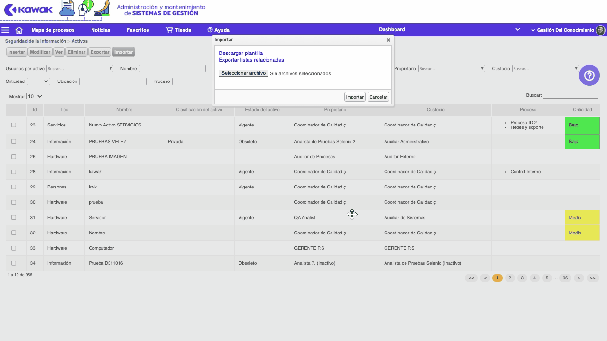Click the support headset icon in the header
This screenshot has height=341, width=607.
pyautogui.click(x=85, y=9)
